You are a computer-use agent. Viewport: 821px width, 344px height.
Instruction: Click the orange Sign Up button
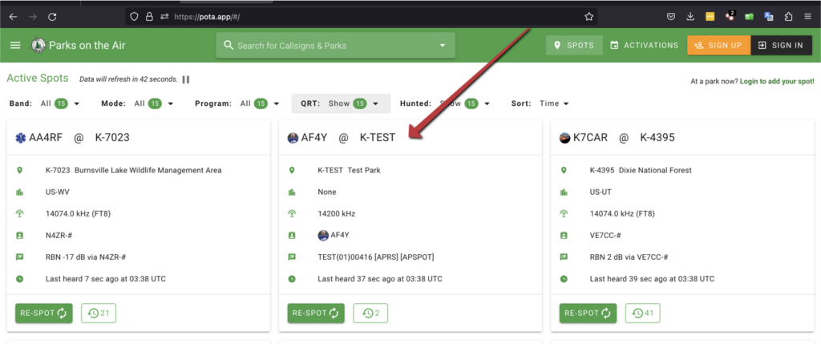coord(719,46)
